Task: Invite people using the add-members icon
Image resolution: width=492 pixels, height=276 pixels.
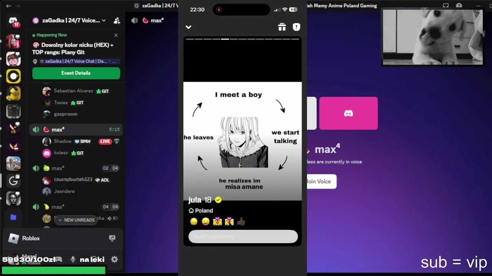Action: tap(117, 21)
